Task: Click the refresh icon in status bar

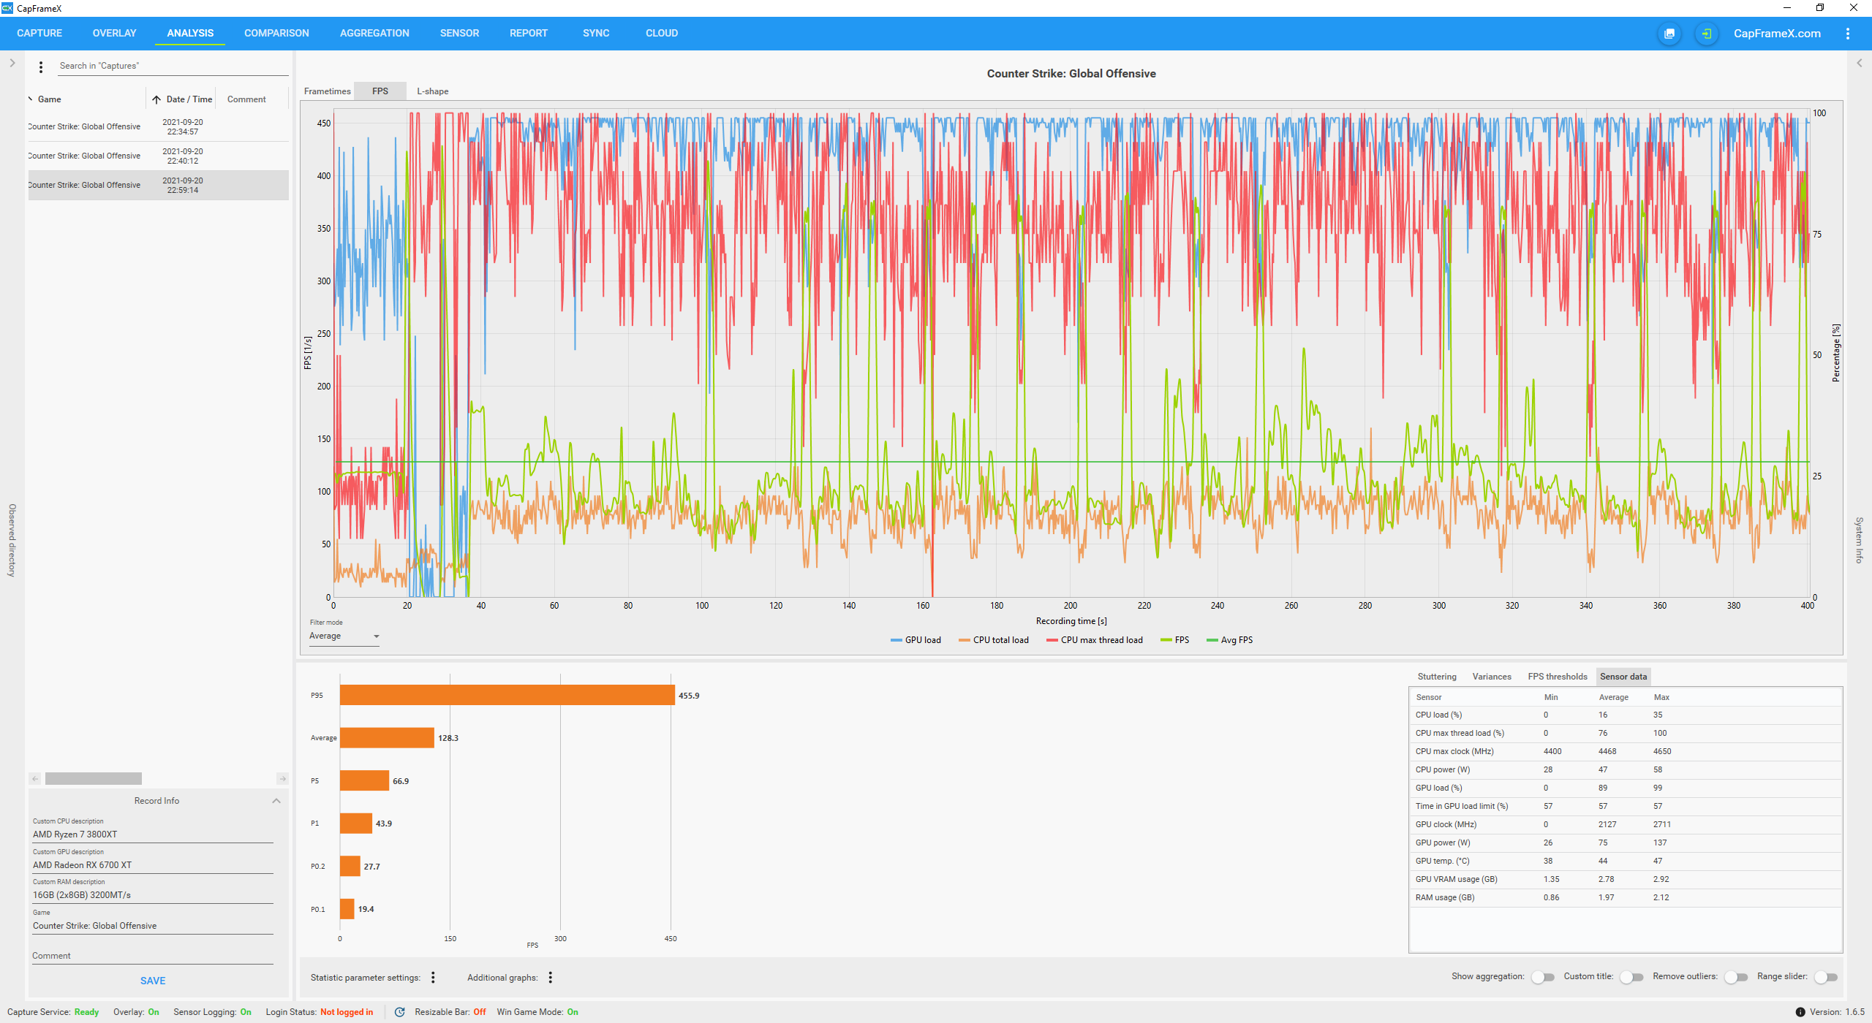Action: (x=399, y=1012)
